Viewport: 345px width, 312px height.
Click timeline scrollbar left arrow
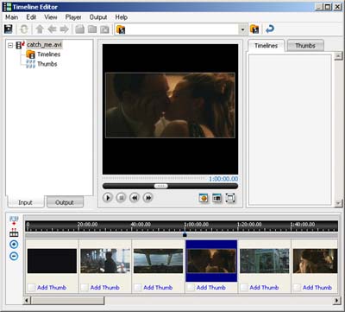click(27, 301)
